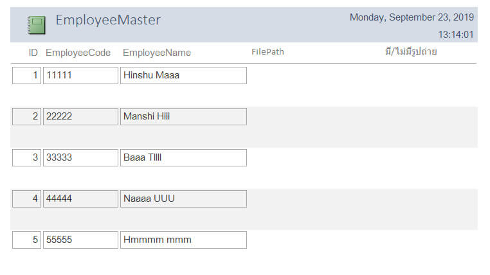Click the FilePath column header
490x275 pixels.
click(268, 52)
